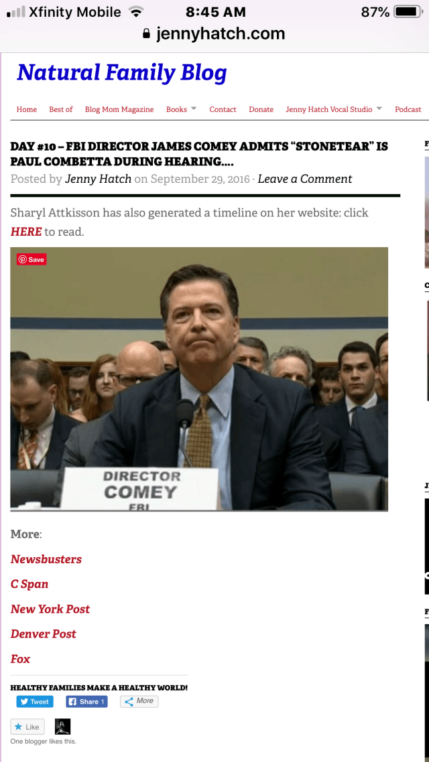Image resolution: width=429 pixels, height=762 pixels.
Task: Click the Pinterest Save button on image
Action: click(32, 260)
